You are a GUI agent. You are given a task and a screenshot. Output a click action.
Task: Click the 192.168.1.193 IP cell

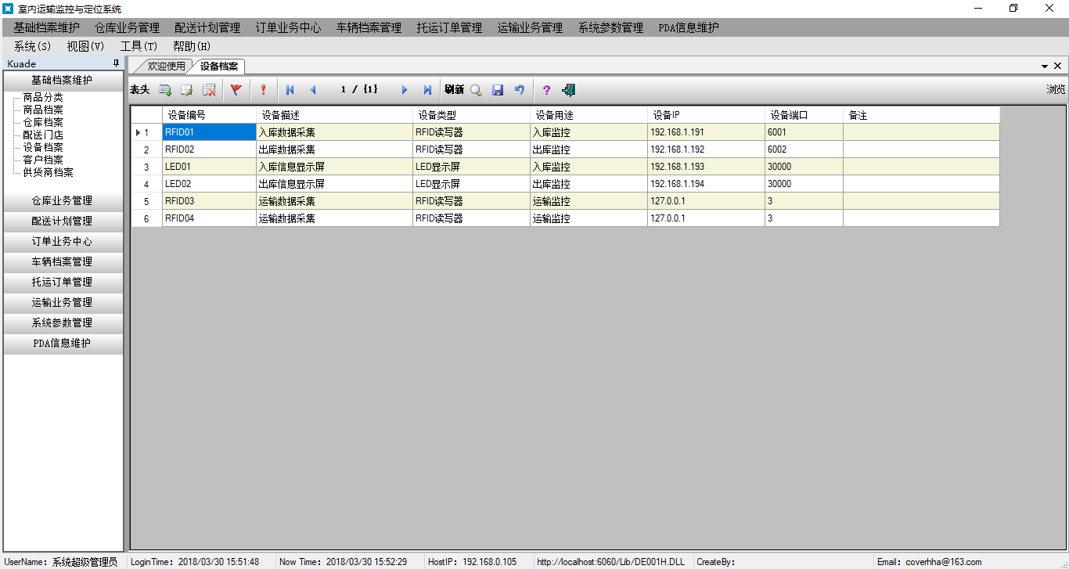tap(706, 167)
